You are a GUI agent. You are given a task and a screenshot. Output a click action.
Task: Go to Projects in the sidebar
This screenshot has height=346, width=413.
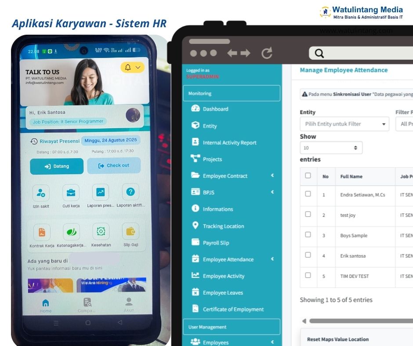click(212, 159)
